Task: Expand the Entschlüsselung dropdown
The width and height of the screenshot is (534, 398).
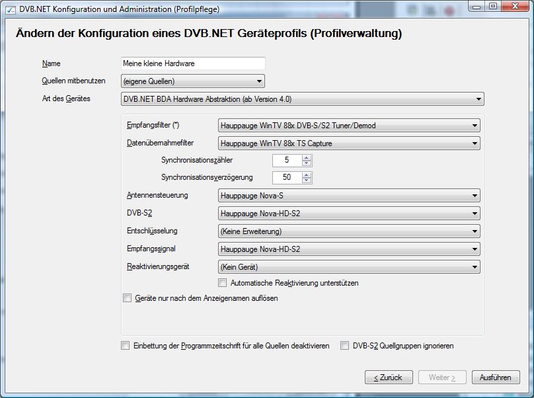Action: point(348,231)
